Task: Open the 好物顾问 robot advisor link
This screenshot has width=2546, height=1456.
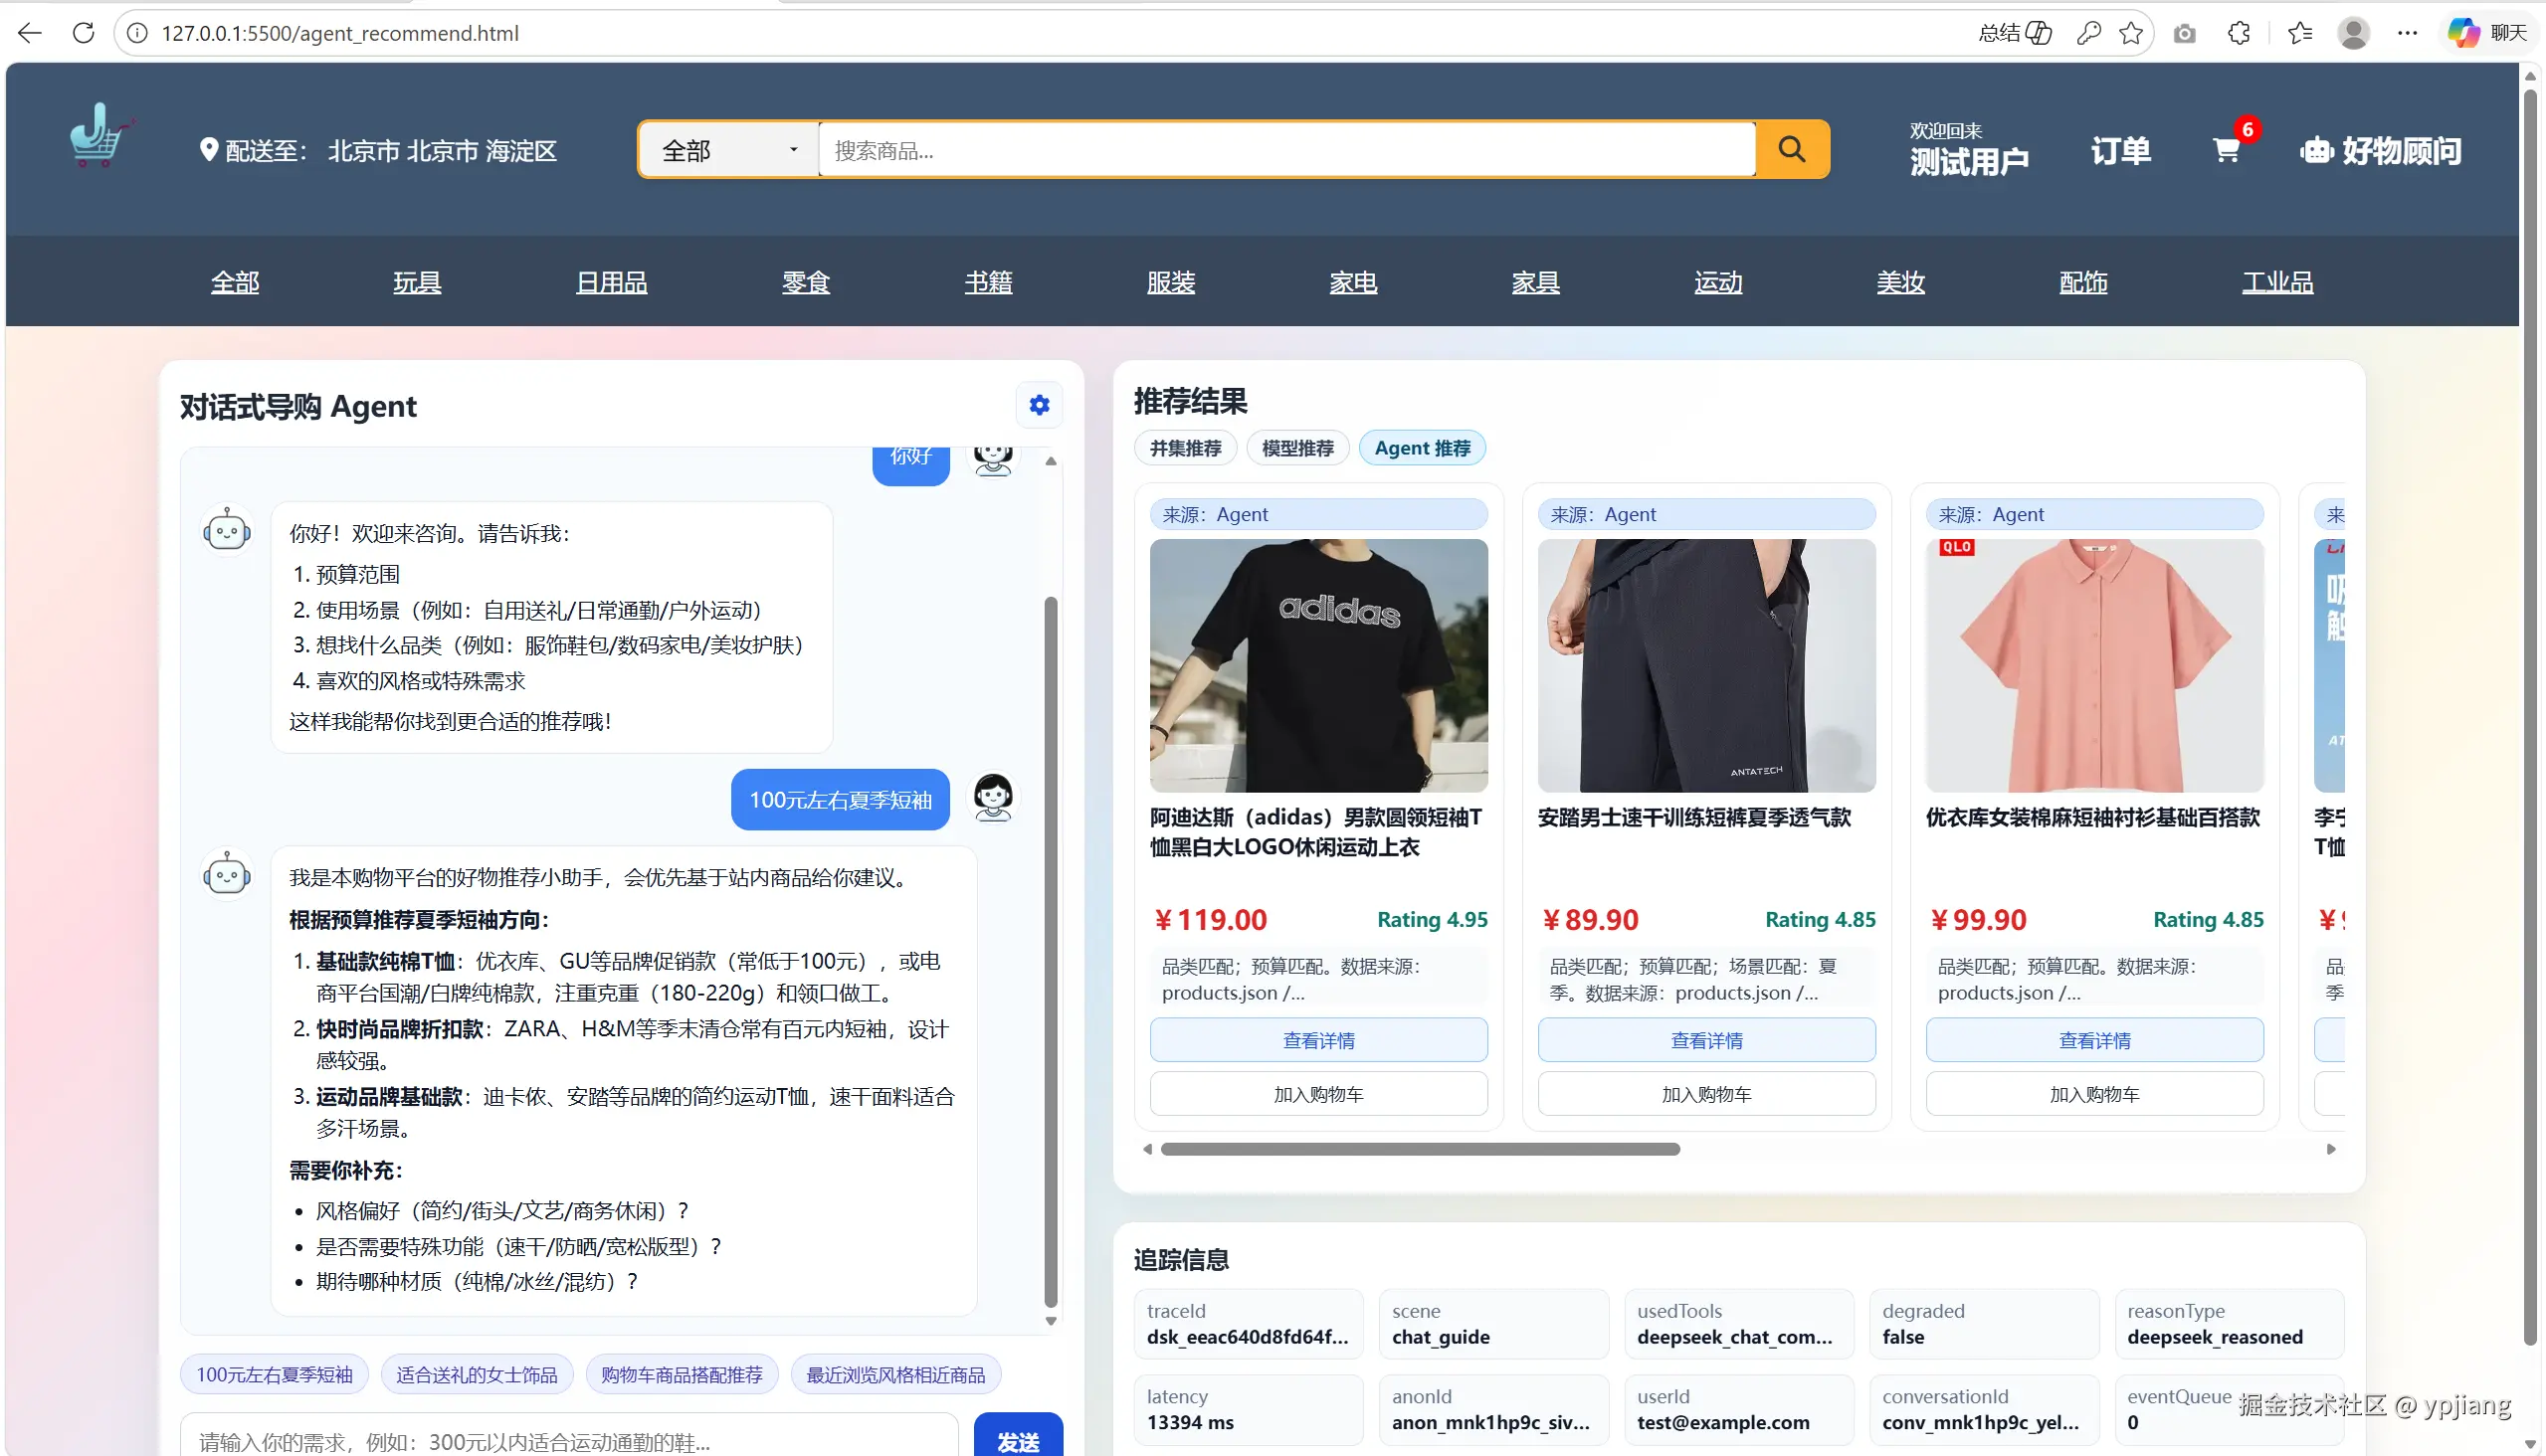Action: pos(2381,151)
